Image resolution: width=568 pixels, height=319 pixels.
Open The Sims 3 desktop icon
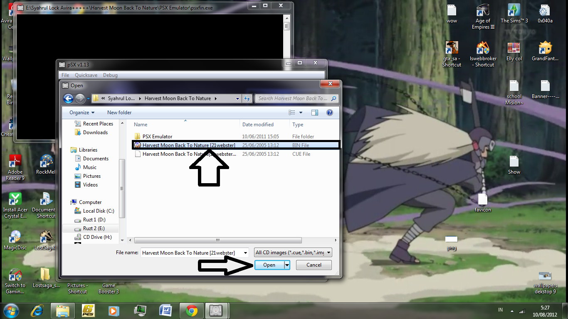point(514,14)
